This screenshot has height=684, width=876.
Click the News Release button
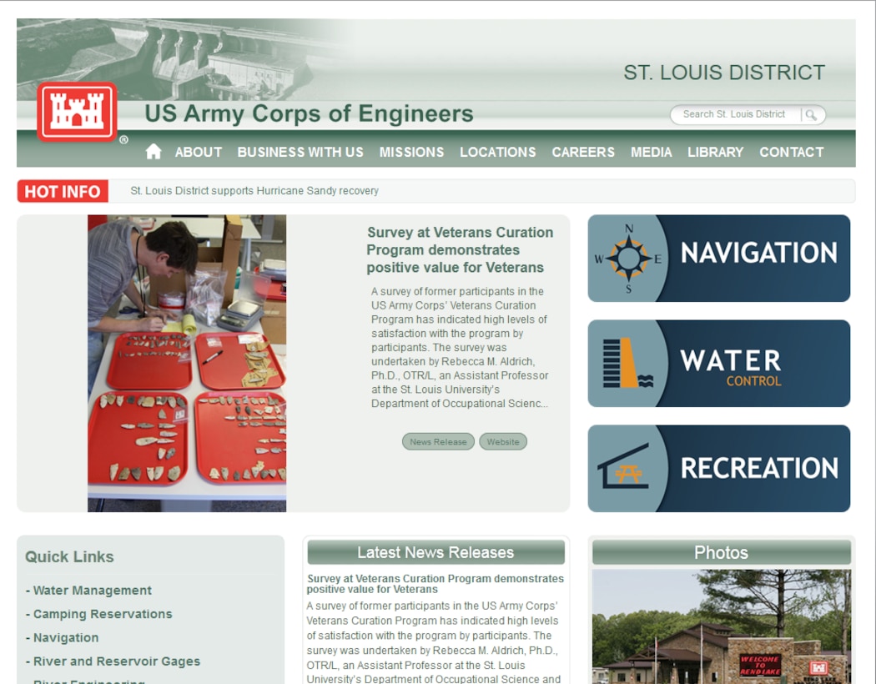coord(438,441)
